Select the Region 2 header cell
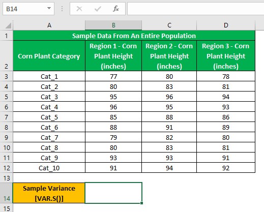This screenshot has height=212, width=264. [169, 56]
